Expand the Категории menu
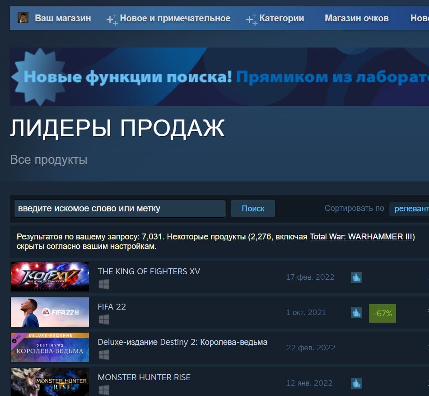Screen dimensions: 429x396 [x=281, y=18]
